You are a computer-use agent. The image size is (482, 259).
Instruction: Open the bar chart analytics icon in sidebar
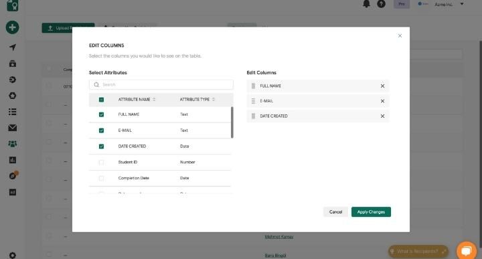pos(12,160)
